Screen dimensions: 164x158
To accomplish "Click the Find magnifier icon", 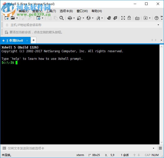I will click(x=62, y=18).
